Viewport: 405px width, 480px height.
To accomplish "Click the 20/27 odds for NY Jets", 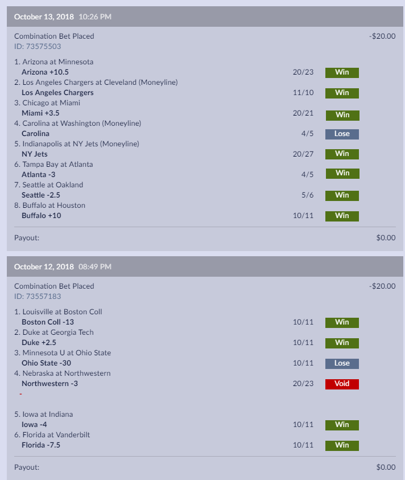I will [303, 154].
